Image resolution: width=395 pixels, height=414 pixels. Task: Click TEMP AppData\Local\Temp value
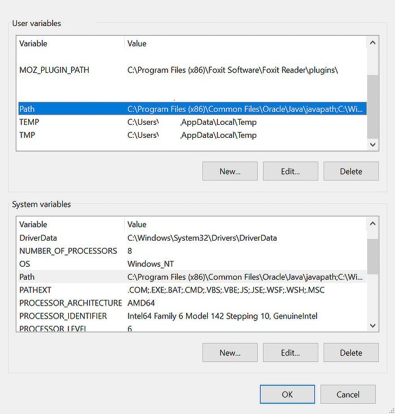pos(192,122)
